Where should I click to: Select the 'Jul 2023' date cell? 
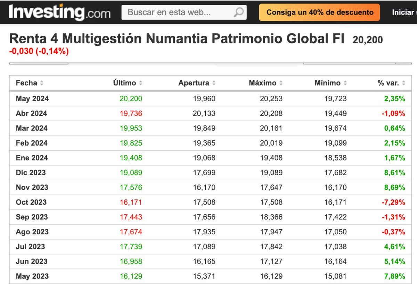(x=30, y=247)
